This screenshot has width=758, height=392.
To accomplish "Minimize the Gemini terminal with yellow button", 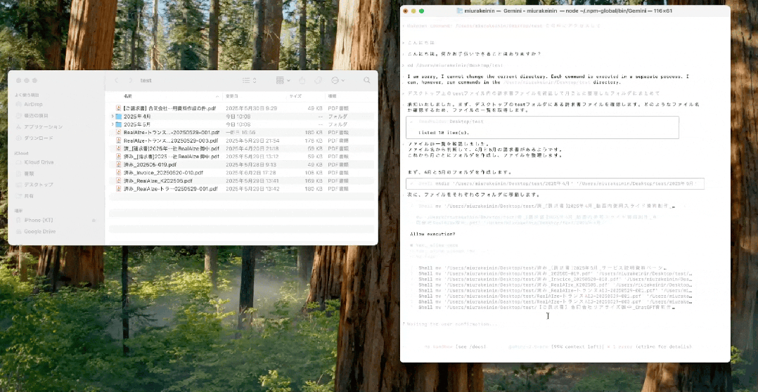I will pos(413,11).
